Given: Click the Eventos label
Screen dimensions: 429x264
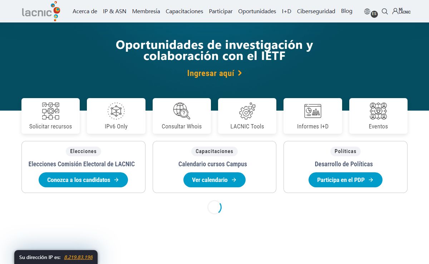Looking at the screenshot, I should [x=378, y=126].
